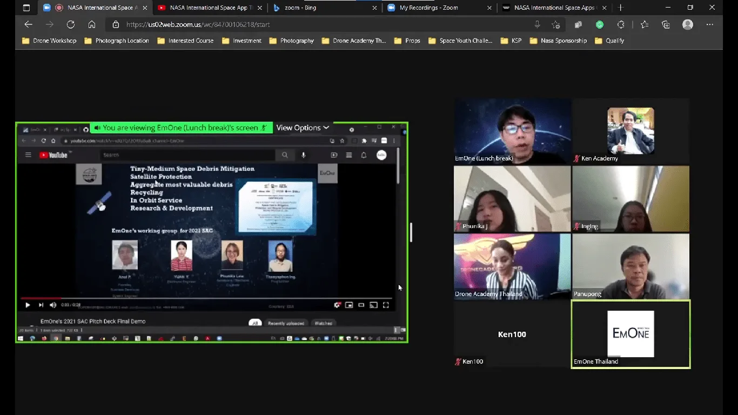The width and height of the screenshot is (738, 415).
Task: Click the YouTube create video icon
Action: pyautogui.click(x=334, y=155)
